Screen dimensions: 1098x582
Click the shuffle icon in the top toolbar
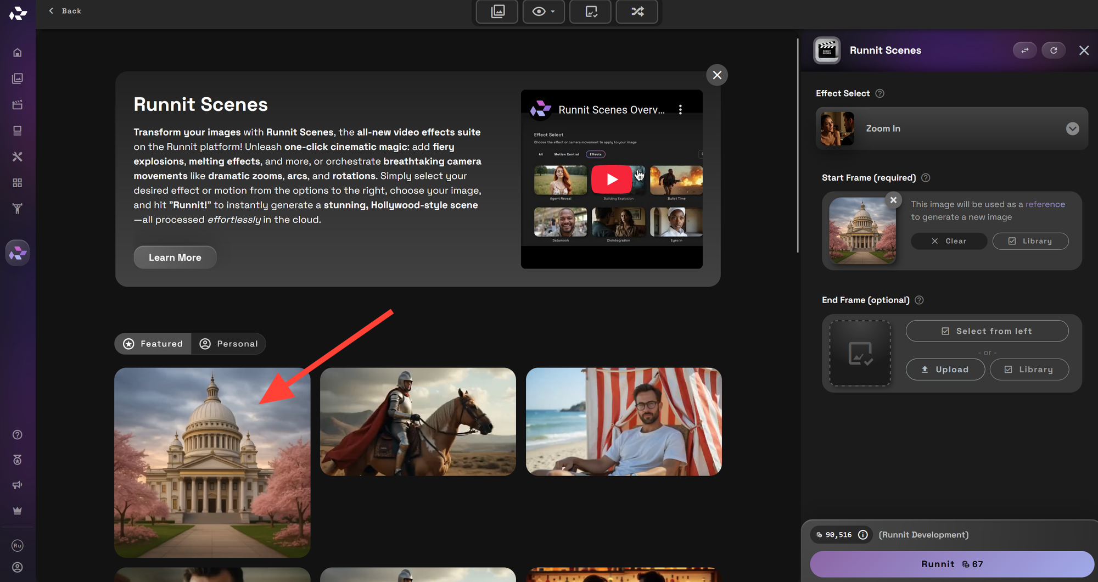[637, 12]
